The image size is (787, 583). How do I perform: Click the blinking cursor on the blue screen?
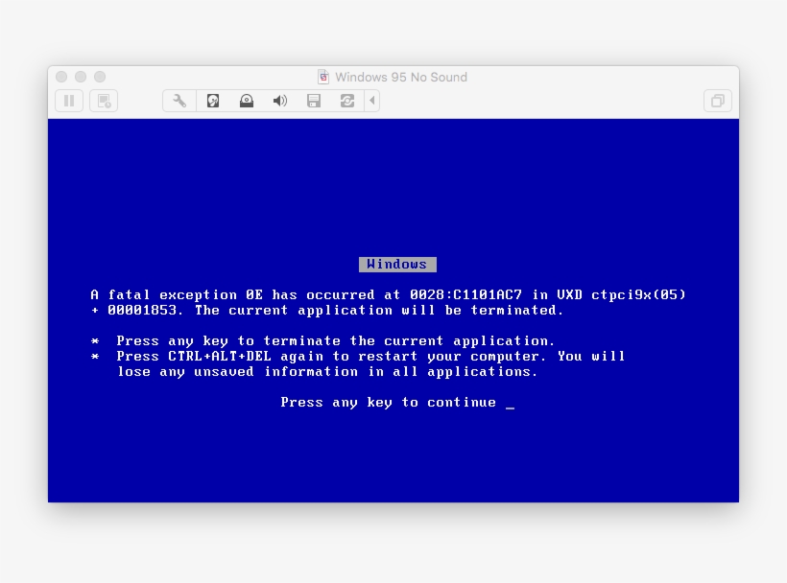(x=511, y=404)
